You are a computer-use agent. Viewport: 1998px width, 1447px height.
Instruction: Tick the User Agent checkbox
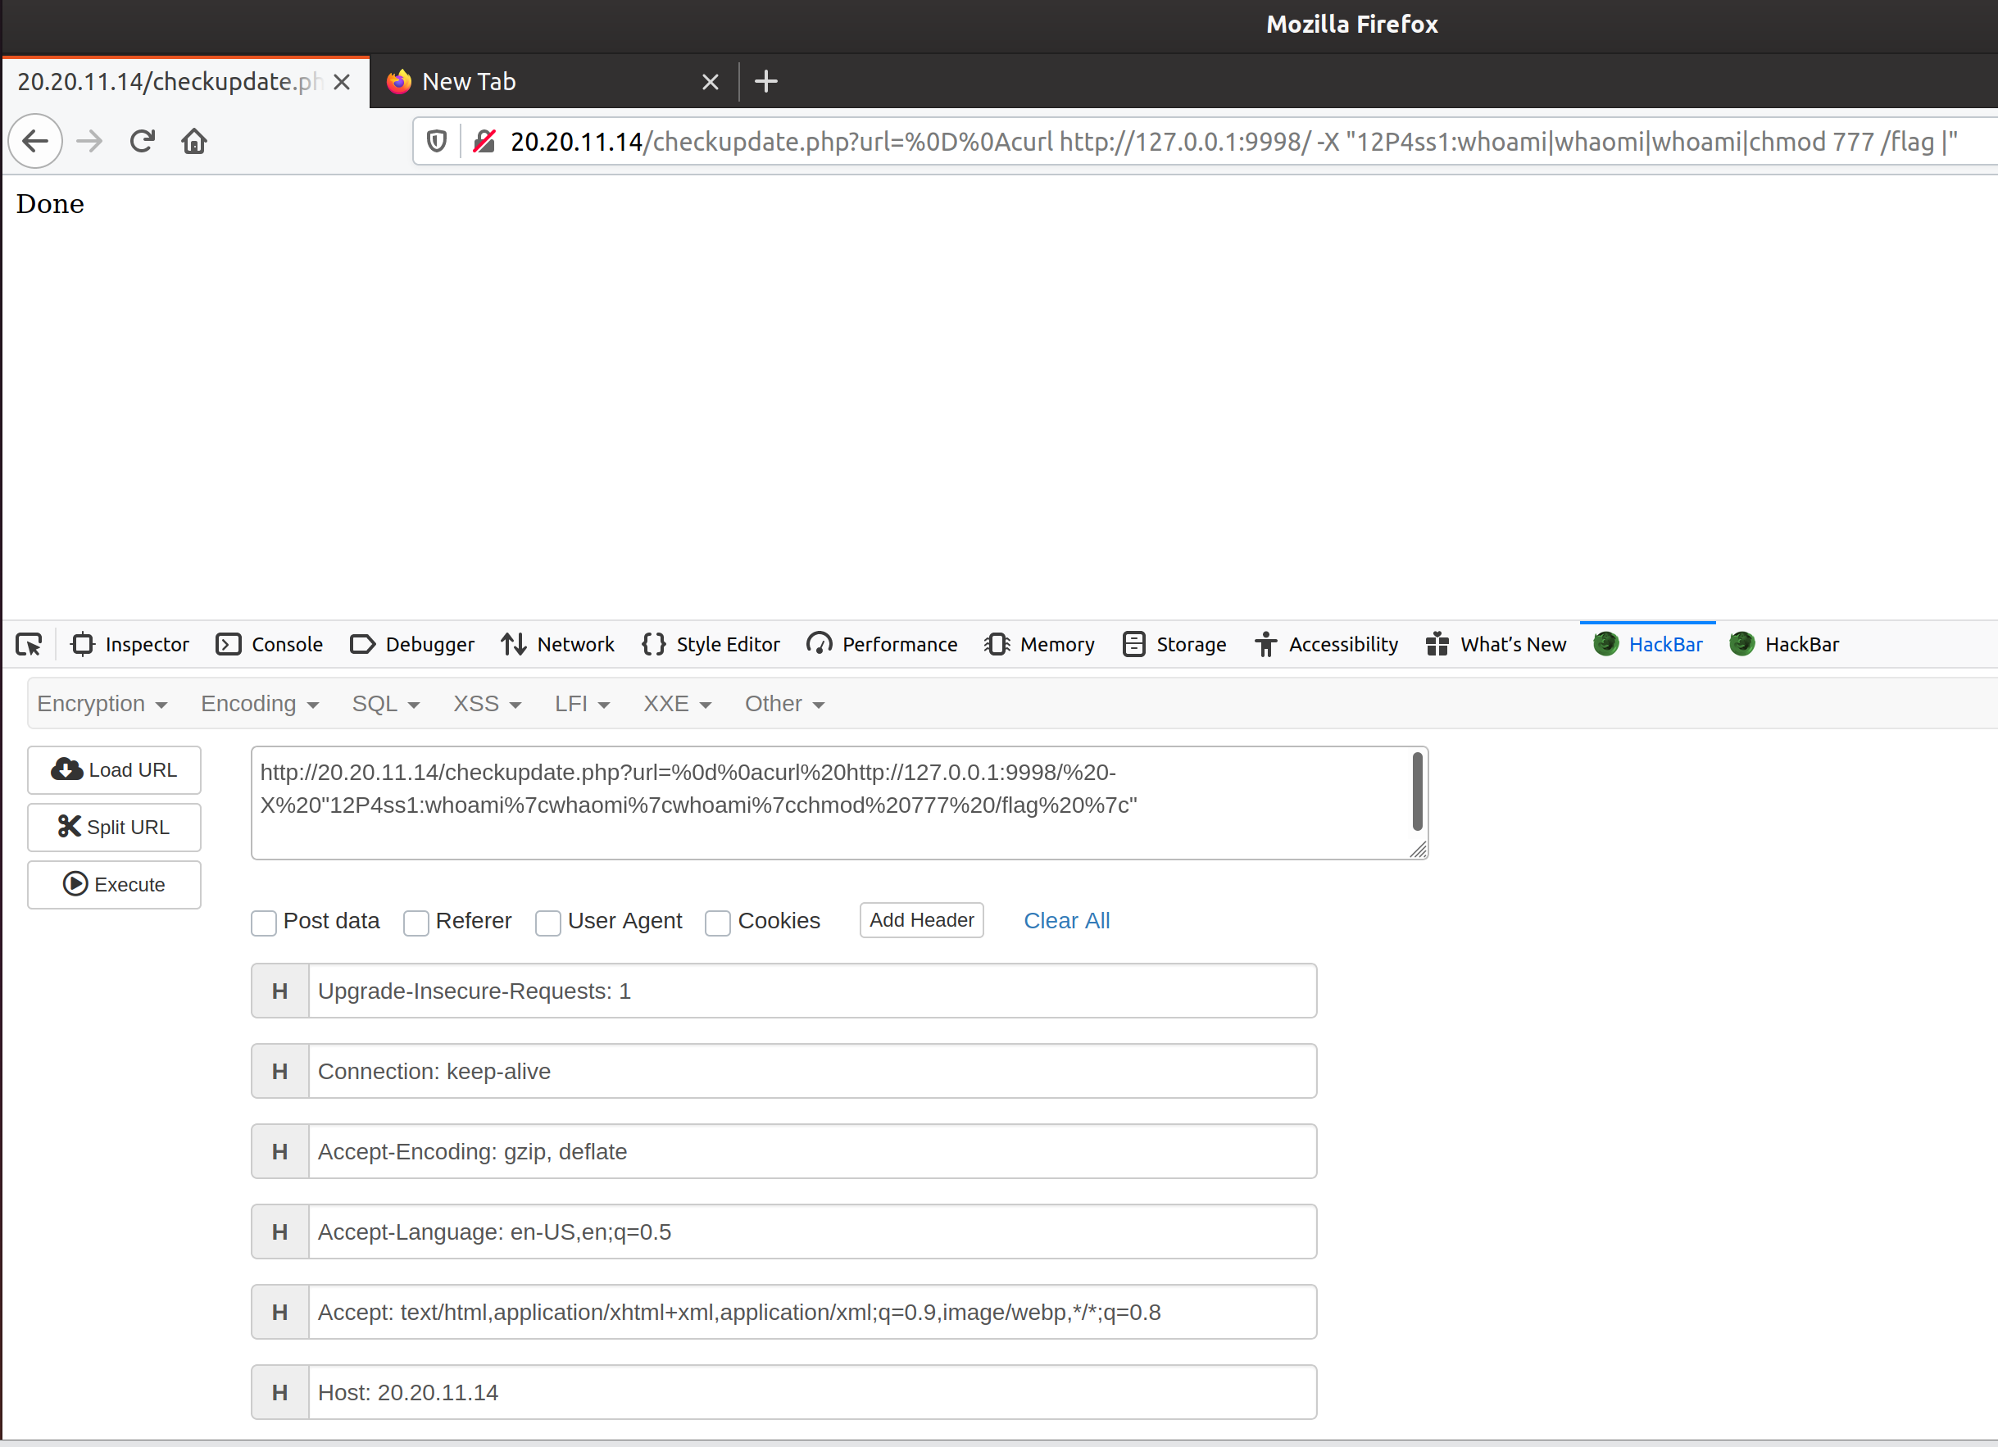(548, 922)
